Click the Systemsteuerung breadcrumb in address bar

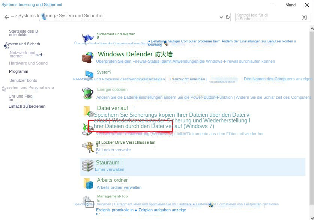click(x=36, y=16)
